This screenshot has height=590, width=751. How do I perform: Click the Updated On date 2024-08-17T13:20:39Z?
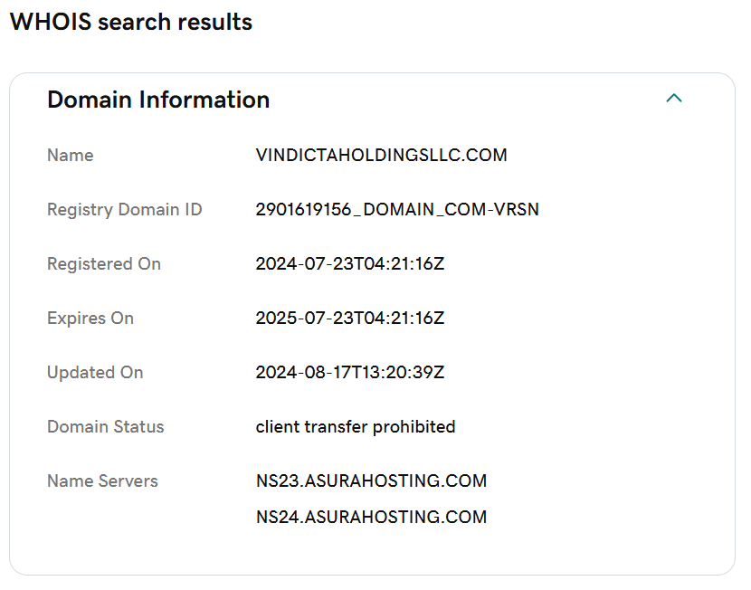[x=350, y=372]
